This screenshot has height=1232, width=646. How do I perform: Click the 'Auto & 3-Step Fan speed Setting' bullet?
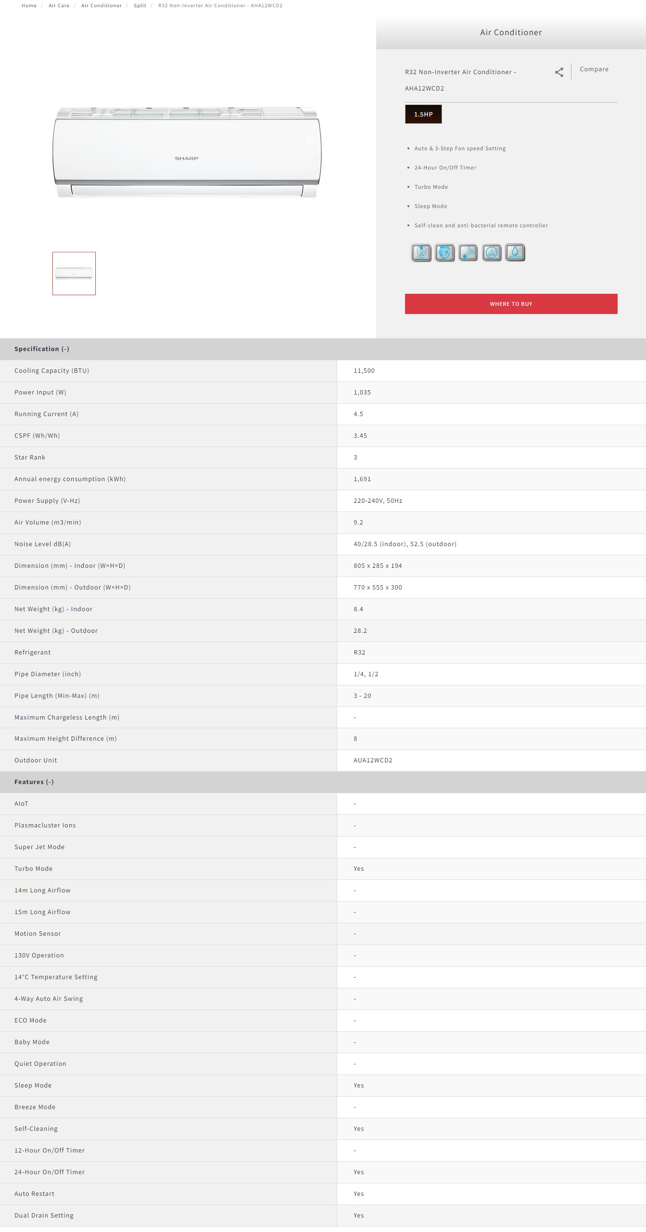460,148
